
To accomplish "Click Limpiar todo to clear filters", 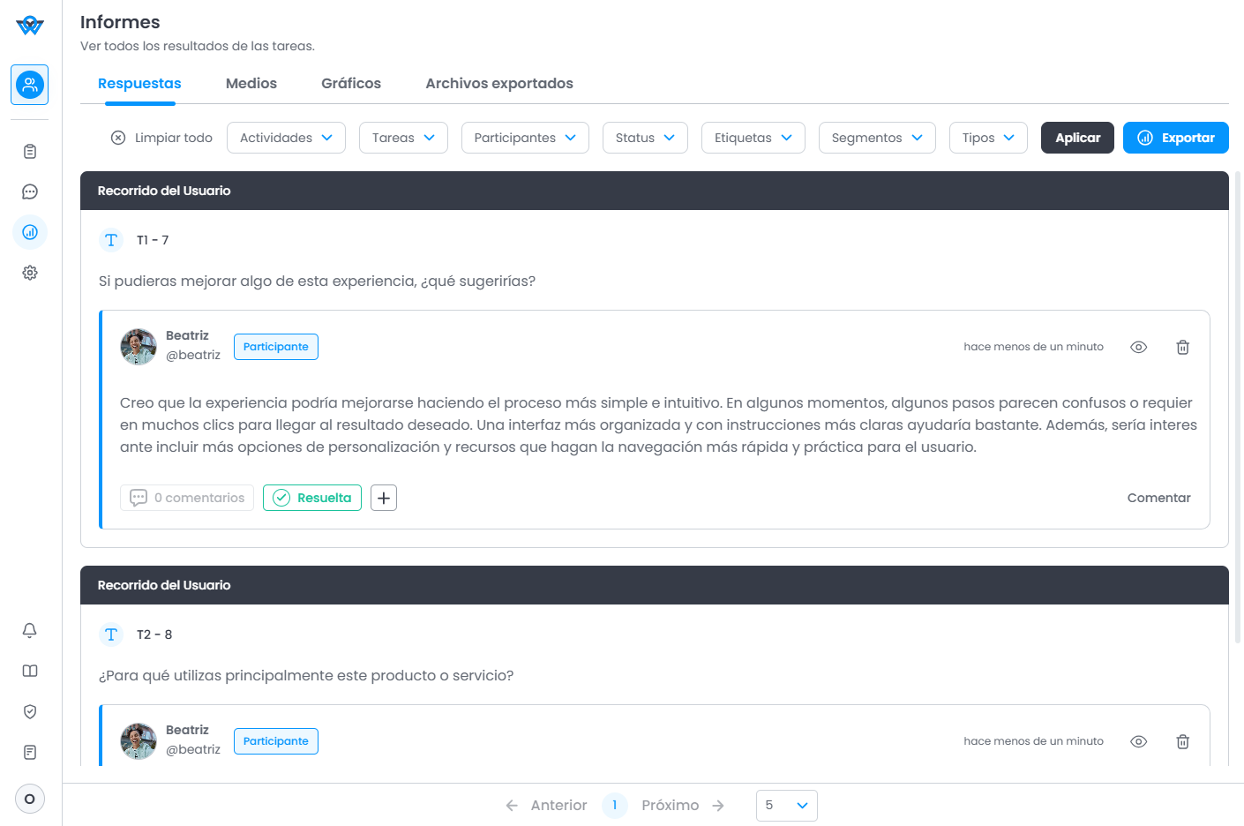I will tap(161, 138).
